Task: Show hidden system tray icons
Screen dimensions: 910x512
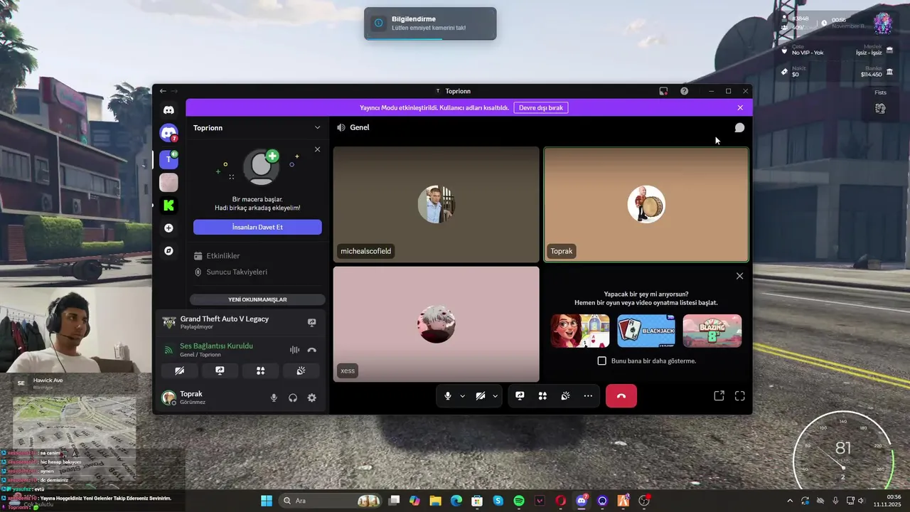Action: pos(789,501)
